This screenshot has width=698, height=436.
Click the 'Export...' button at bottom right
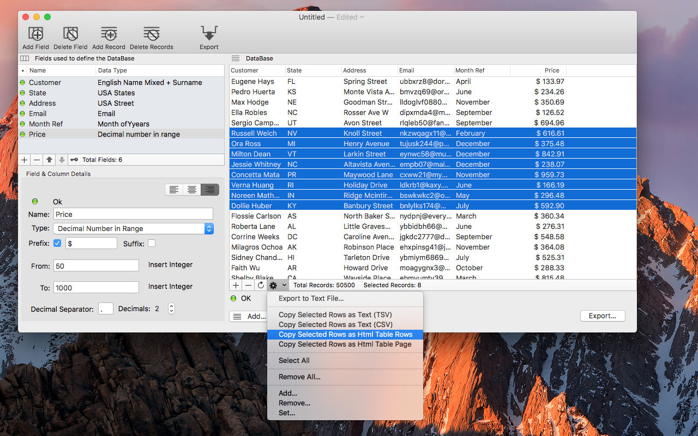click(x=603, y=316)
